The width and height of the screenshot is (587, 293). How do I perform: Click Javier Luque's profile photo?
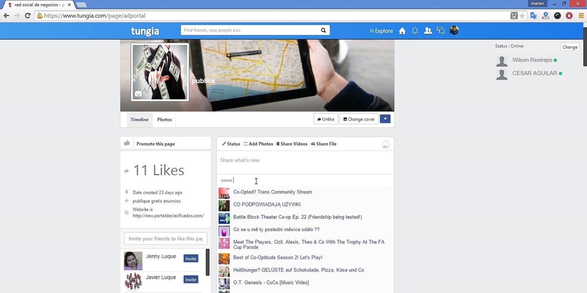coord(133,282)
